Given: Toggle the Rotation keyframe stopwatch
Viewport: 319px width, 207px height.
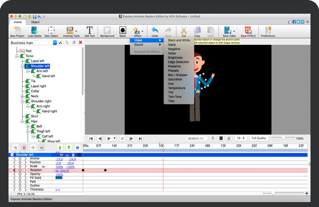Looking at the screenshot, I should (20, 170).
